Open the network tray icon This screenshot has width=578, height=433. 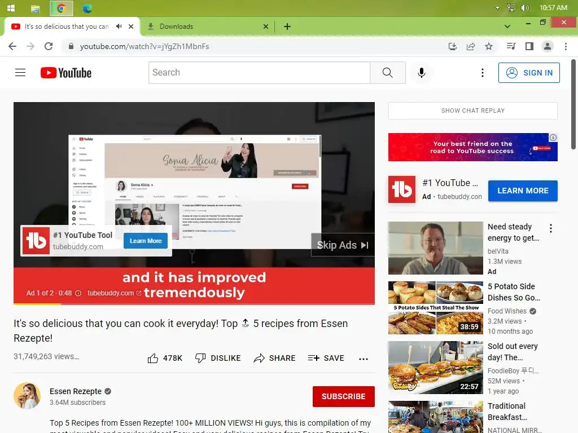(511, 8)
